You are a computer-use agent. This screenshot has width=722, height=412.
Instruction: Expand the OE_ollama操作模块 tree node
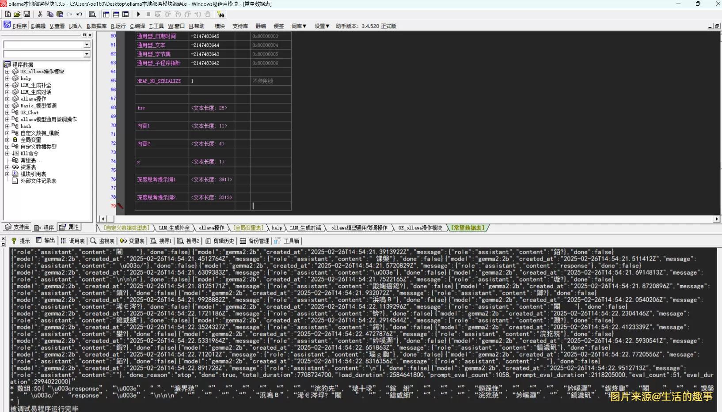(x=7, y=71)
